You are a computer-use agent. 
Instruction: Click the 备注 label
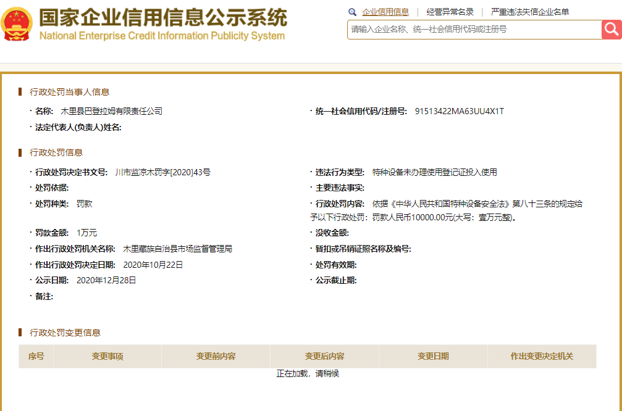(x=44, y=297)
